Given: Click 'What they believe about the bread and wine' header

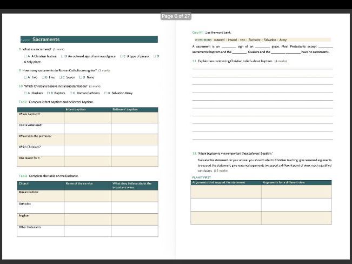Looking at the screenshot, I should [x=132, y=186].
